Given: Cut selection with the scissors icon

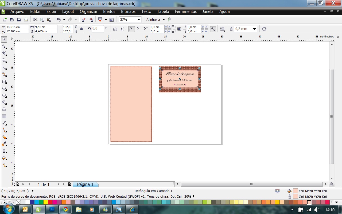Looking at the screenshot, I should pyautogui.click(x=35, y=20).
